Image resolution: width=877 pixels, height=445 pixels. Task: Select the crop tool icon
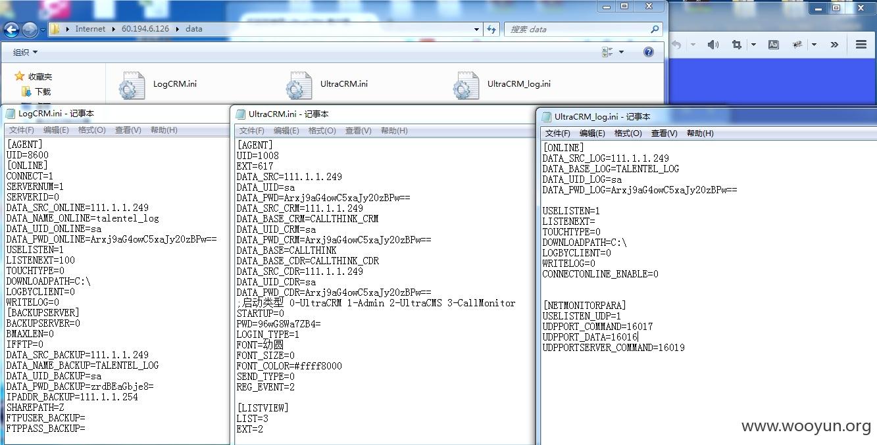point(737,45)
